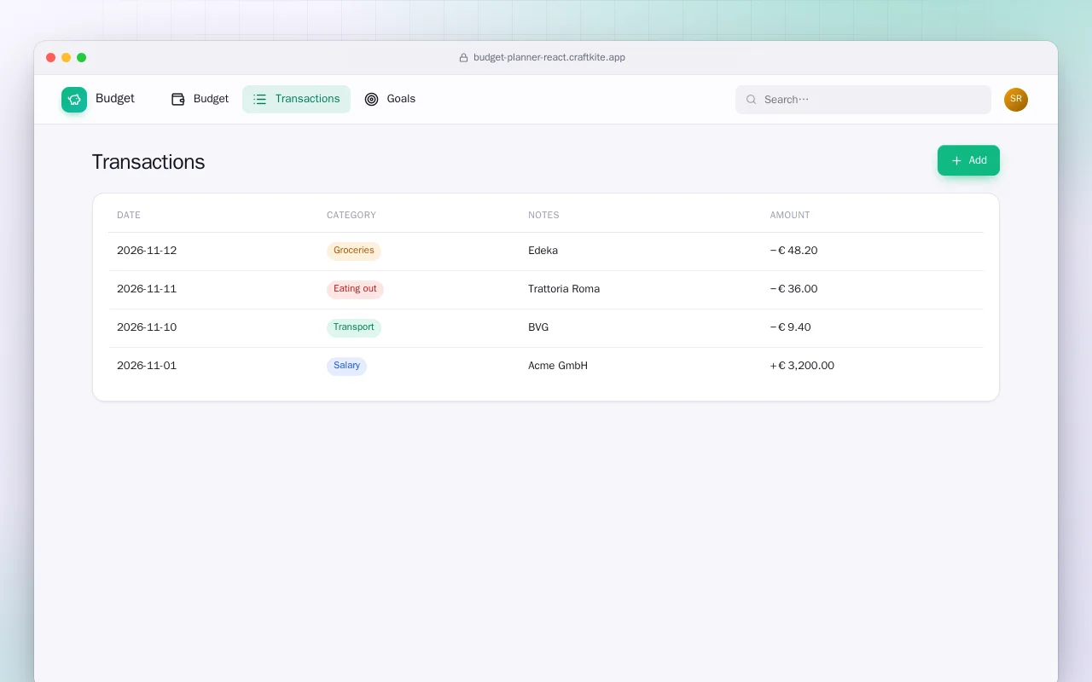Click the Salary category badge
This screenshot has height=682, width=1092.
coord(346,366)
